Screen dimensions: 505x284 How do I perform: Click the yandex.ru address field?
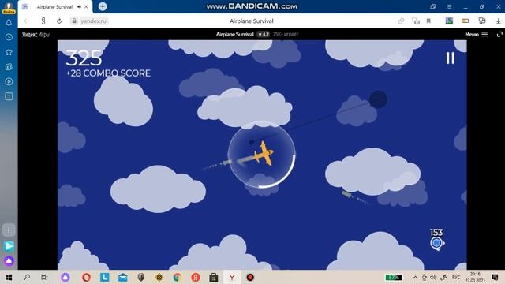93,21
